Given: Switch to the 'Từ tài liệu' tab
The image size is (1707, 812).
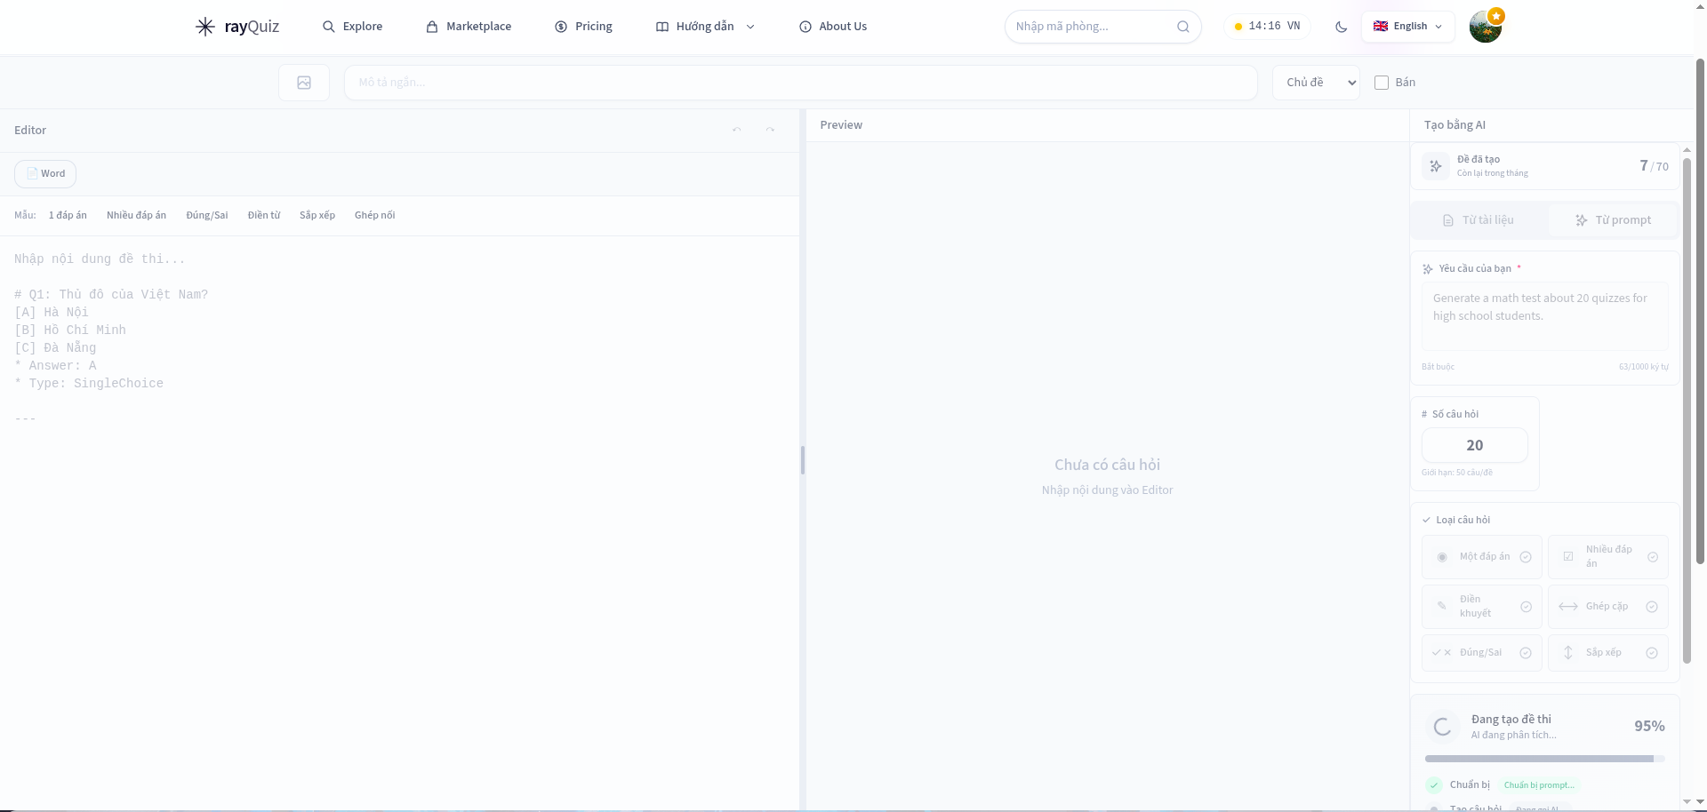Looking at the screenshot, I should (x=1479, y=219).
